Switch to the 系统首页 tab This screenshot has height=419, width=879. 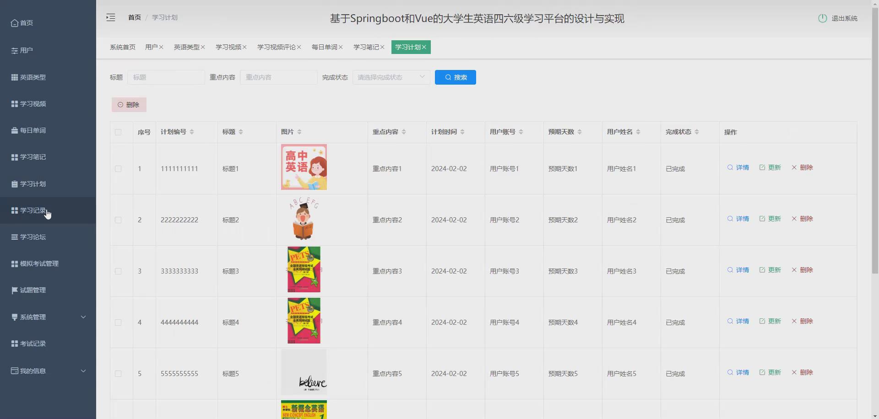click(x=123, y=47)
